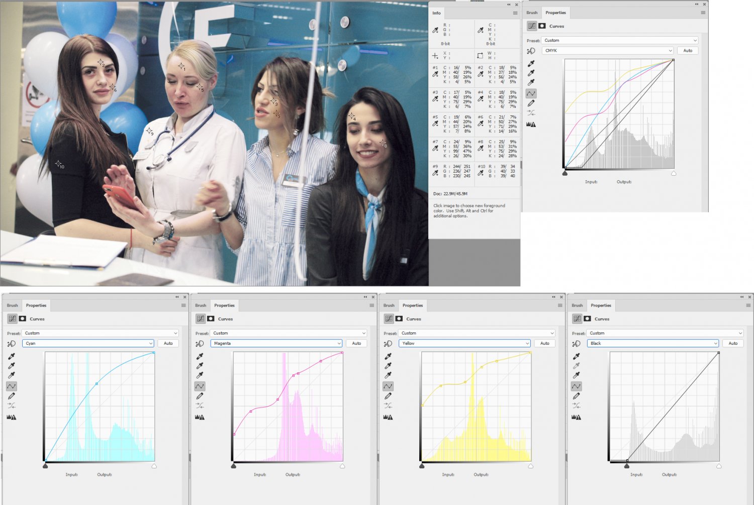The height and width of the screenshot is (505, 754).
Task: Select the layer mask icon in Magenta Curves panel
Action: tap(211, 319)
